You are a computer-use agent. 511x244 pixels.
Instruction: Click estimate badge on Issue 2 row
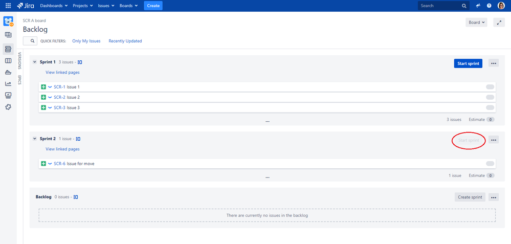coord(490,97)
